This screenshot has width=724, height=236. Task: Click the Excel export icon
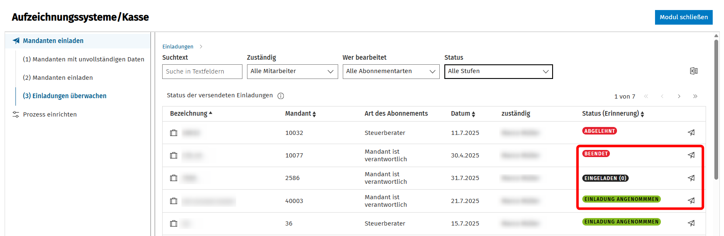pyautogui.click(x=693, y=71)
